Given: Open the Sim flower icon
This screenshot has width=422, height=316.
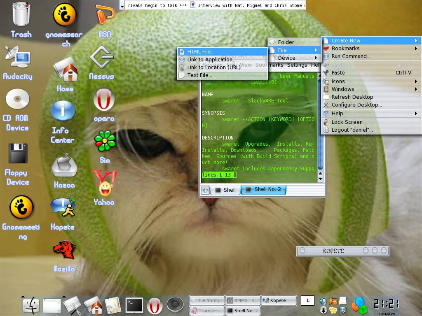Looking at the screenshot, I should tap(105, 141).
